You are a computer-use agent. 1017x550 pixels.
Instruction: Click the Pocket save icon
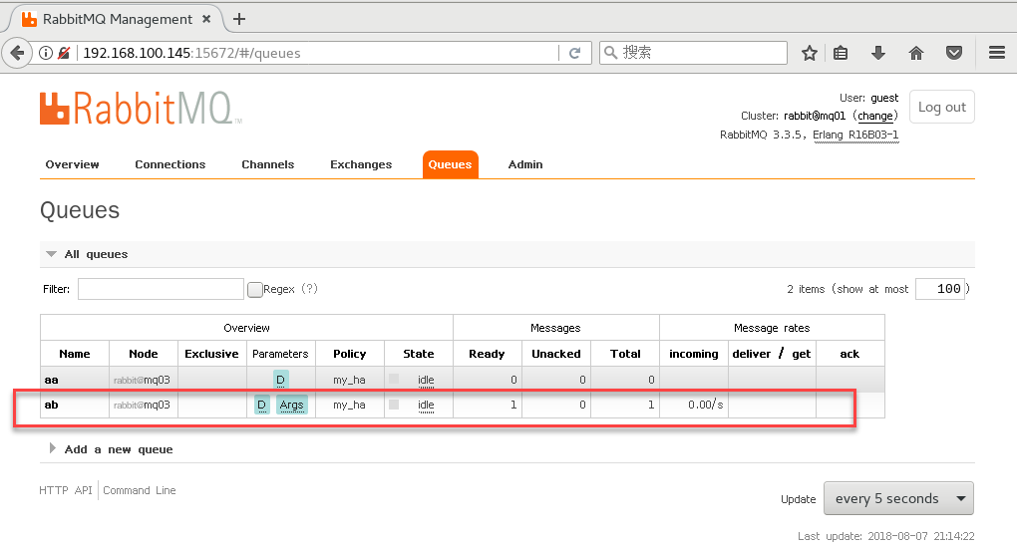953,53
